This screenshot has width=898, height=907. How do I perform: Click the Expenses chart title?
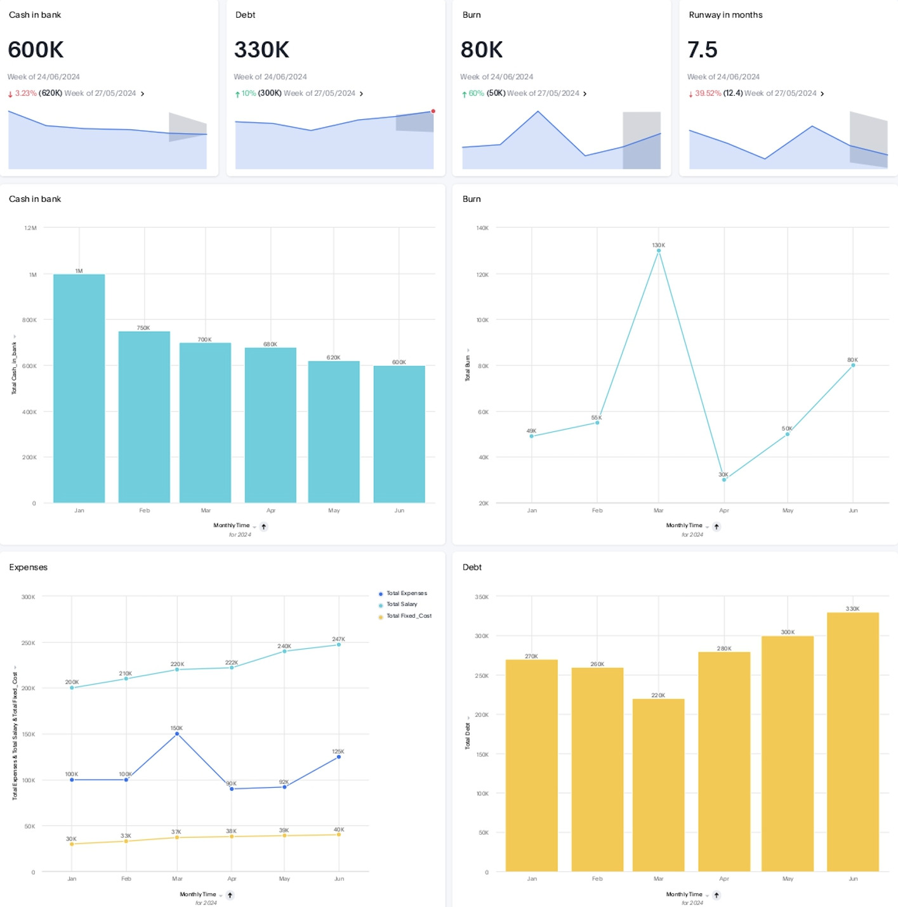pyautogui.click(x=29, y=567)
